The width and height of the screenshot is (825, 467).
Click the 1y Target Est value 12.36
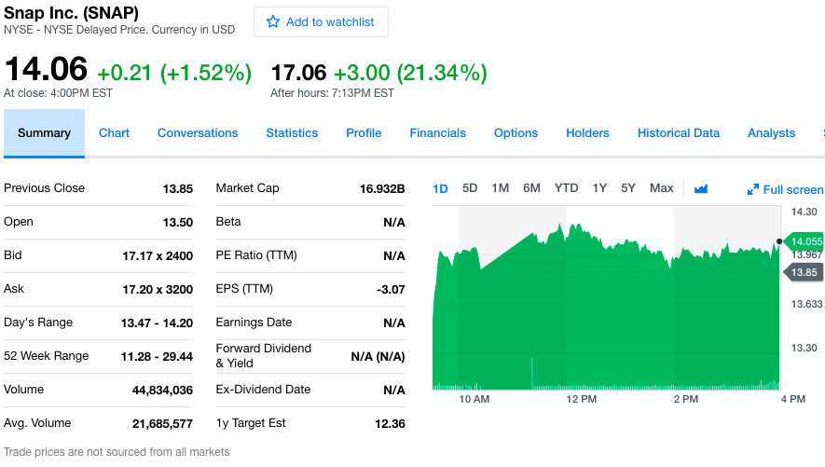tap(390, 424)
